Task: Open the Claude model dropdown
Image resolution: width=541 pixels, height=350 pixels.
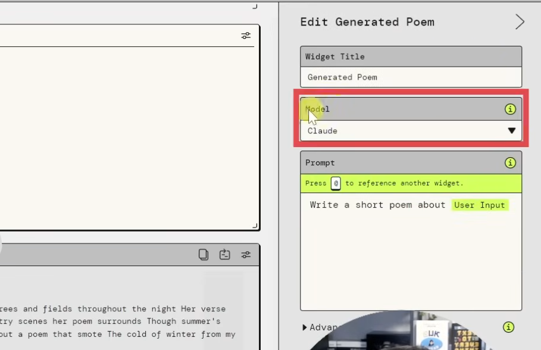Action: (x=411, y=131)
